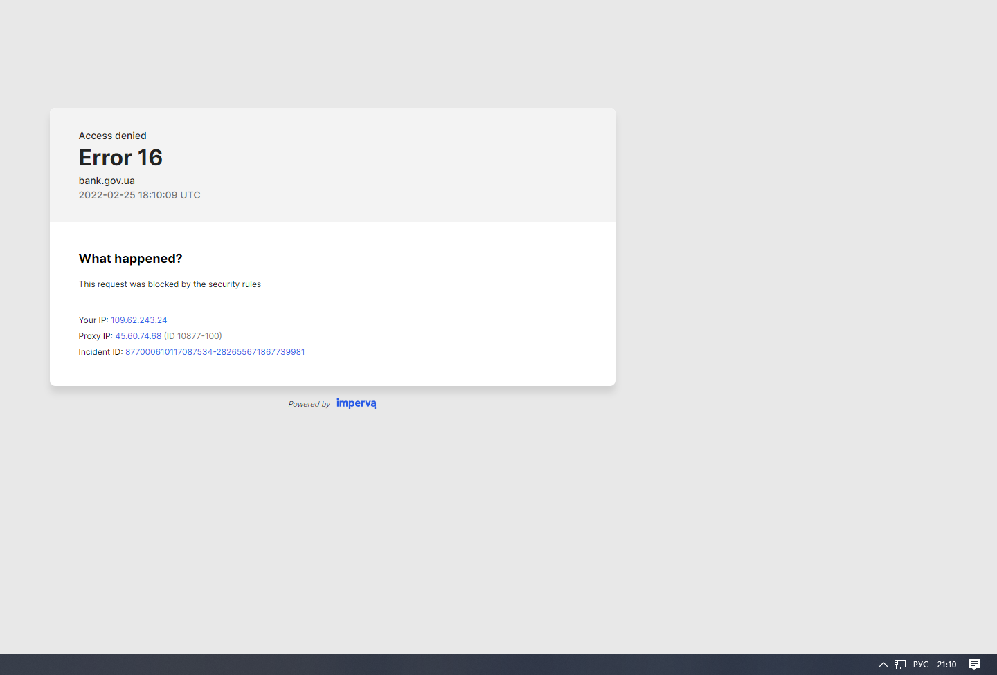Expand the hidden system tray icons chevron
This screenshot has height=675, width=997.
click(x=883, y=665)
